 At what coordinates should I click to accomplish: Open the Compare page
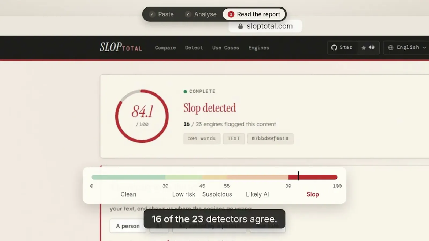coord(165,48)
